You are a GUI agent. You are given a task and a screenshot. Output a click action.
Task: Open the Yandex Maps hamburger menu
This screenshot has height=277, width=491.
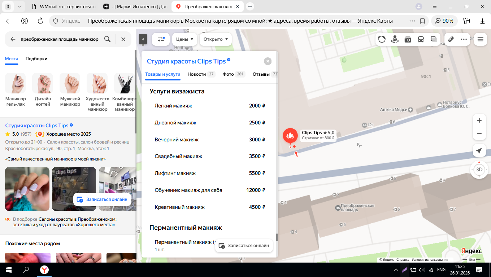point(480,39)
